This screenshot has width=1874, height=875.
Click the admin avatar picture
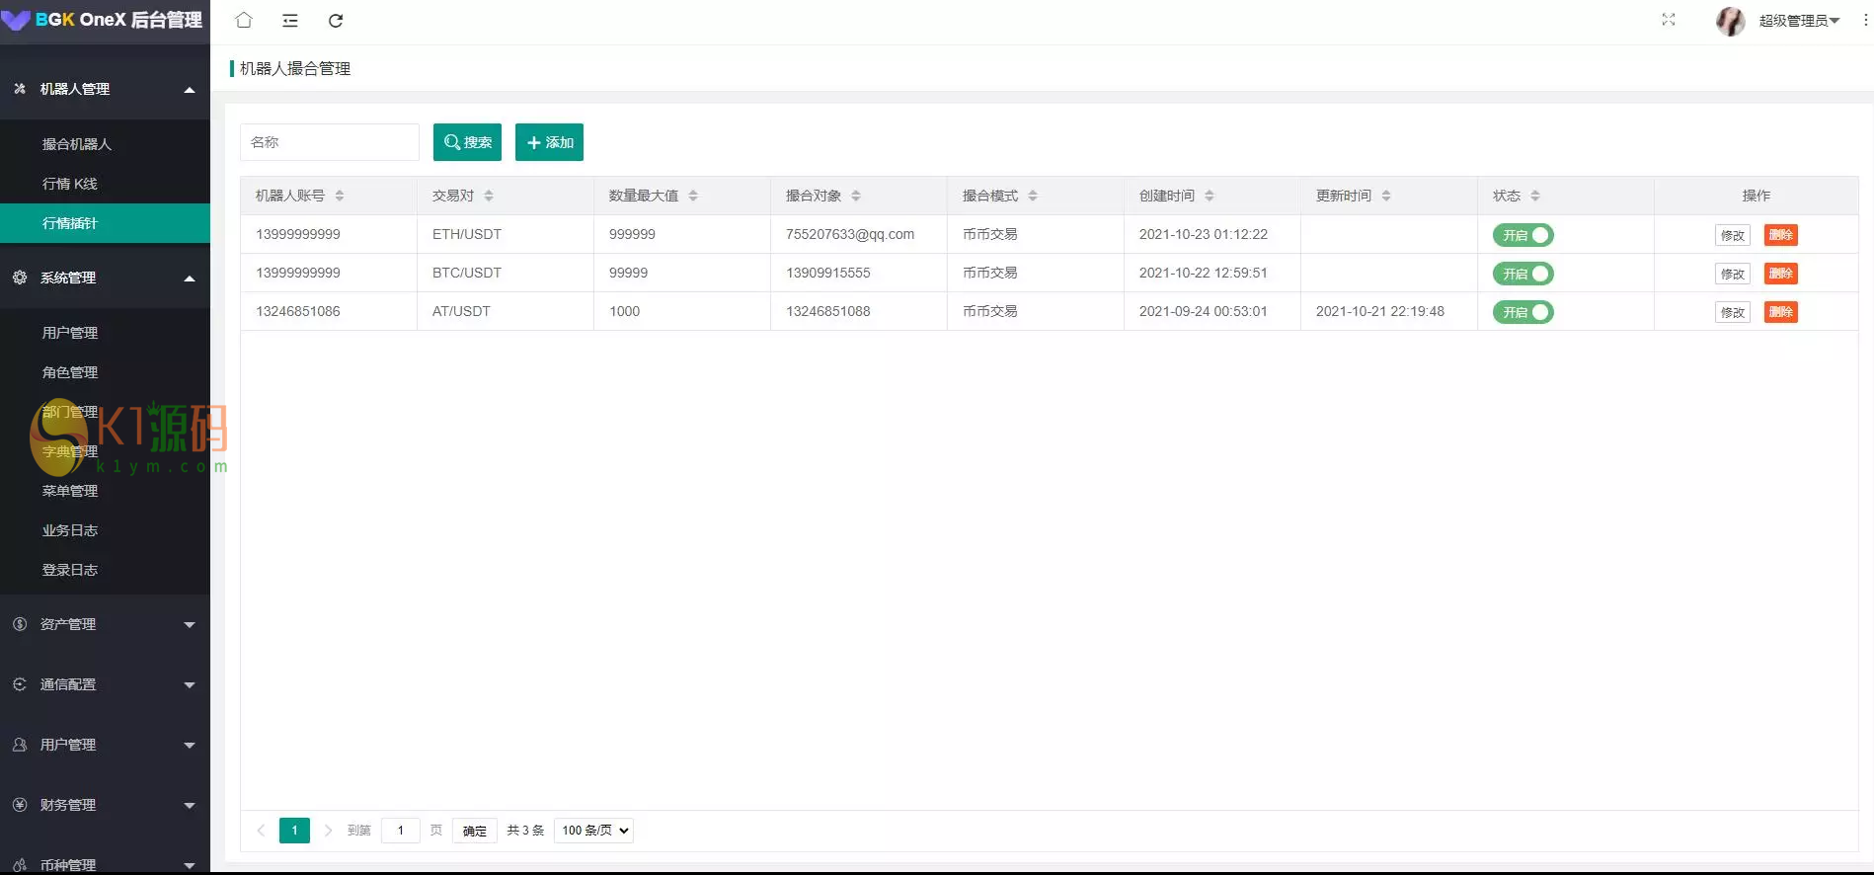1731,21
